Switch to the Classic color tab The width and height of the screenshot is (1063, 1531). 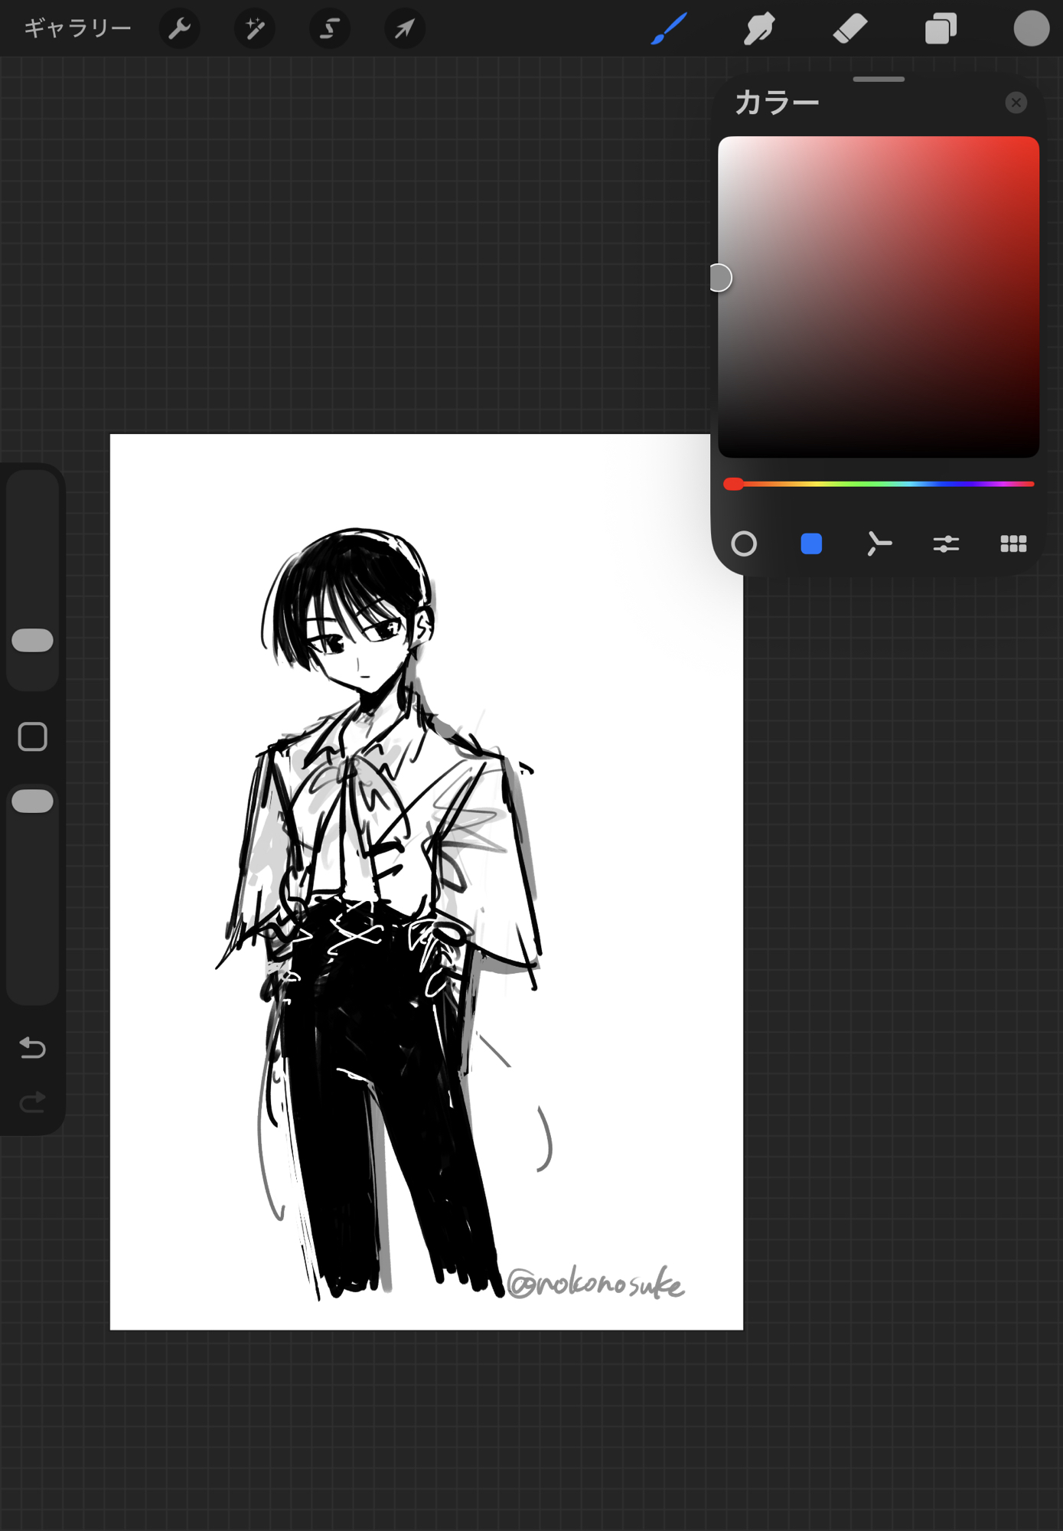tap(811, 544)
